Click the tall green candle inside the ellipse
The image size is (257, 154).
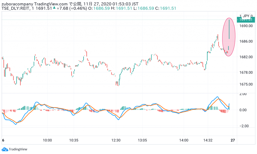(x=229, y=29)
